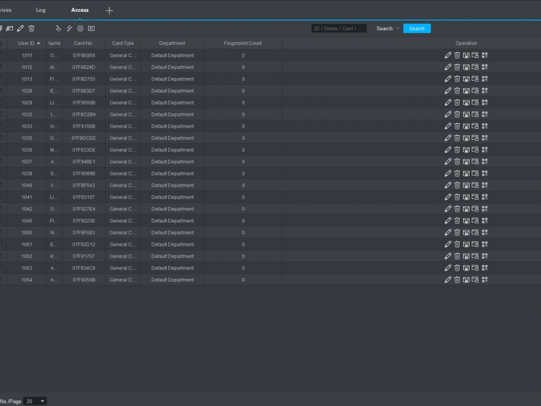Edit user 1011 with the pencil icon
This screenshot has width=541, height=406.
tap(448, 55)
